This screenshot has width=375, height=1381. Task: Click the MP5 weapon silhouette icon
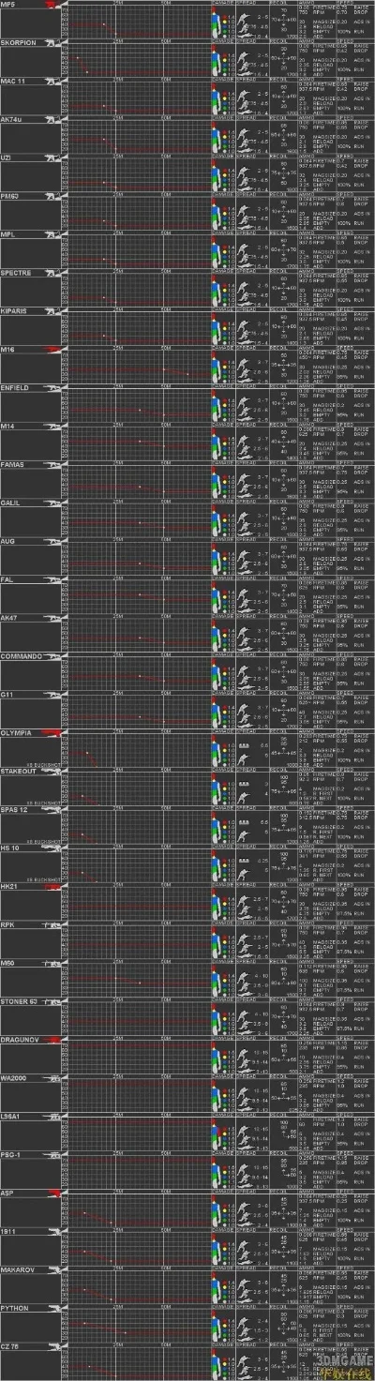click(50, 6)
